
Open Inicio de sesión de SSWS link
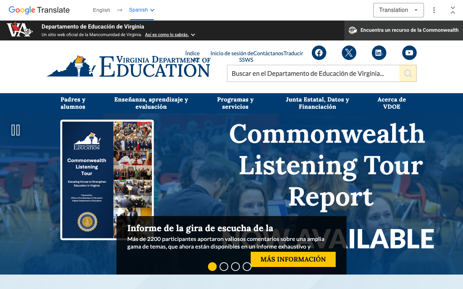(x=232, y=56)
